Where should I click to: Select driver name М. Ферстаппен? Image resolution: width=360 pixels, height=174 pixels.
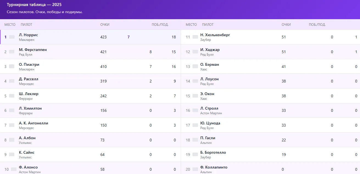33,50
